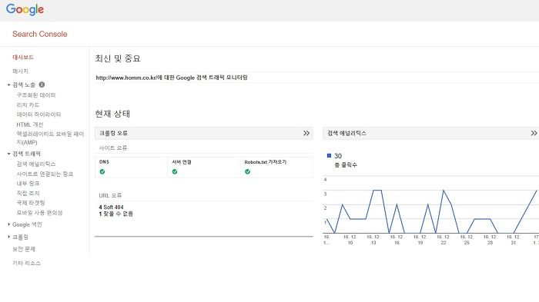Open 보안 문제 menu item
Image resolution: width=539 pixels, height=302 pixels.
coord(24,249)
